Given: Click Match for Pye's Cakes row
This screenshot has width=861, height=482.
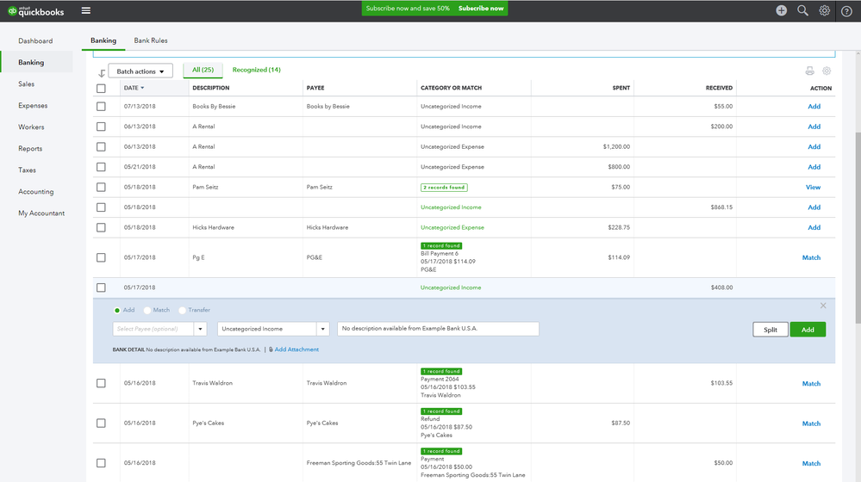Looking at the screenshot, I should [x=811, y=423].
